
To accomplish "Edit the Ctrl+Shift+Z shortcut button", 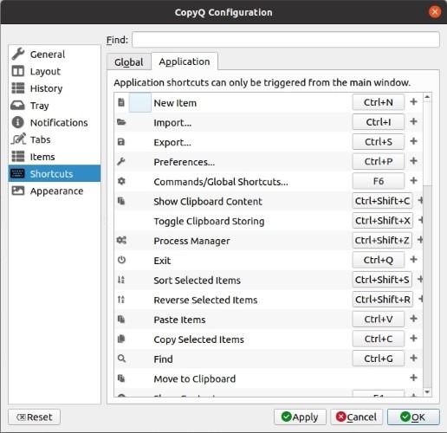I will click(x=382, y=240).
